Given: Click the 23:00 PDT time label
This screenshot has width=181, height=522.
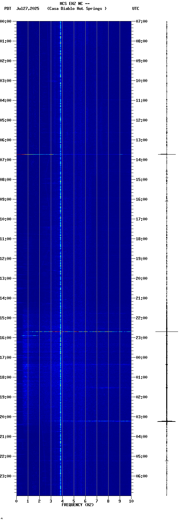Looking at the screenshot, I should (x=6, y=476).
